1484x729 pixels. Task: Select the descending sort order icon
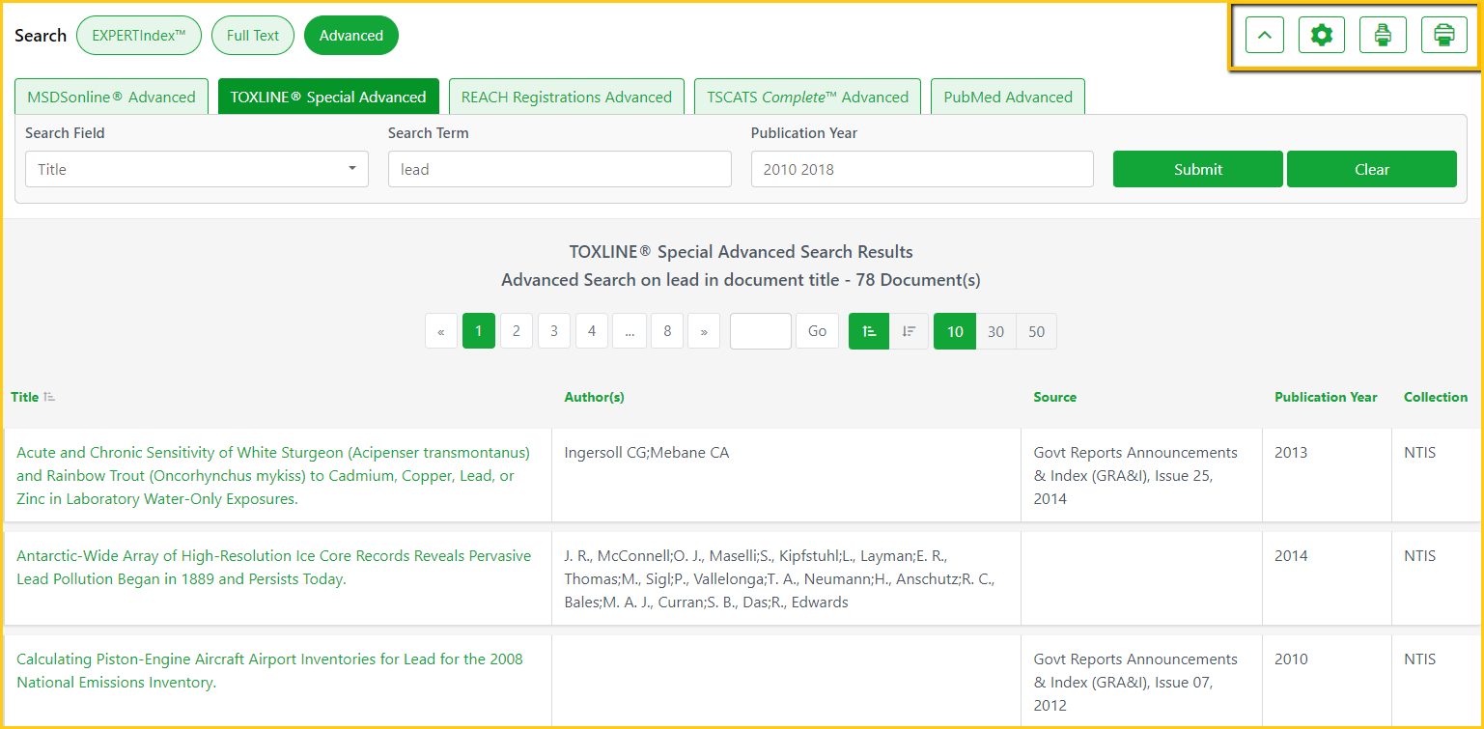click(x=909, y=331)
